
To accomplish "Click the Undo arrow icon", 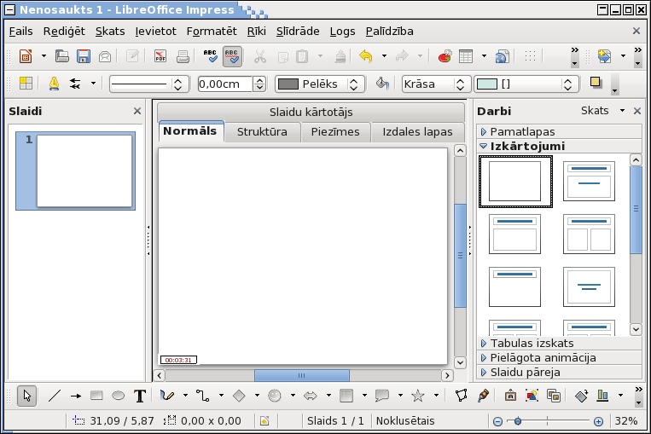I will tap(366, 56).
